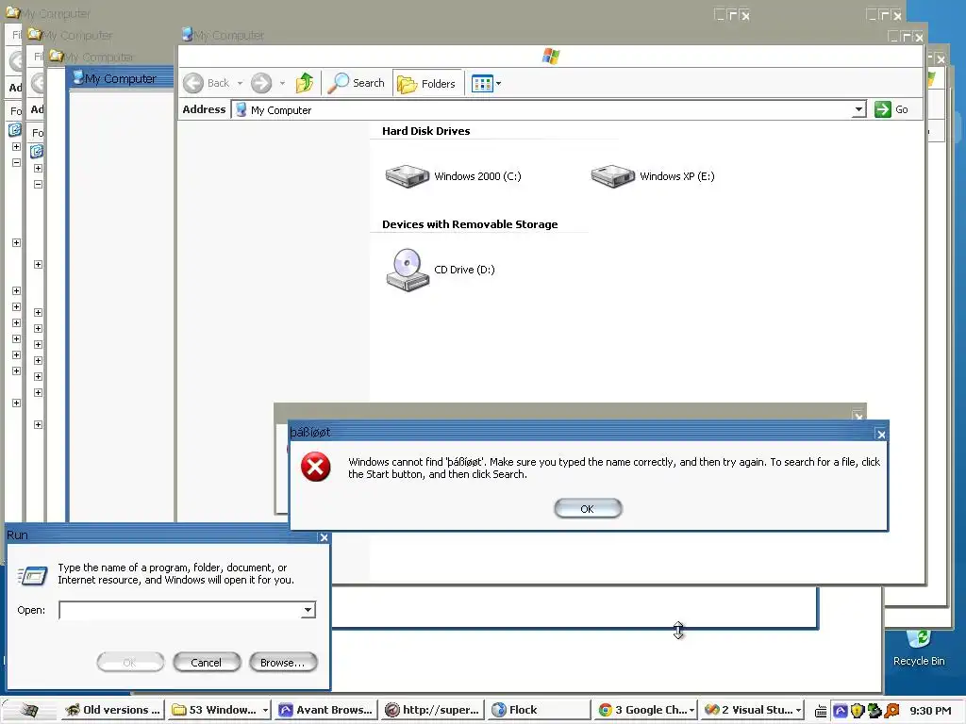Click the Folders icon in toolbar
Screen dimensions: 966x724
pos(407,84)
